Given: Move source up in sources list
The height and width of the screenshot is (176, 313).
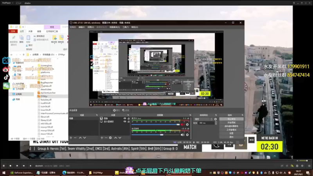Looking at the screenshot, I should coord(115,138).
